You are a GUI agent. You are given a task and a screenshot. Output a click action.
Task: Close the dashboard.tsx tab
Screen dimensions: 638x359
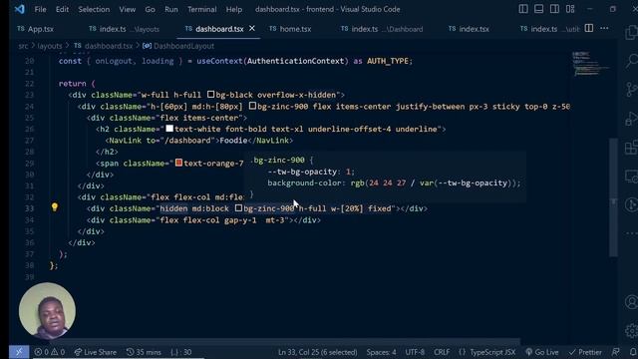pos(252,28)
